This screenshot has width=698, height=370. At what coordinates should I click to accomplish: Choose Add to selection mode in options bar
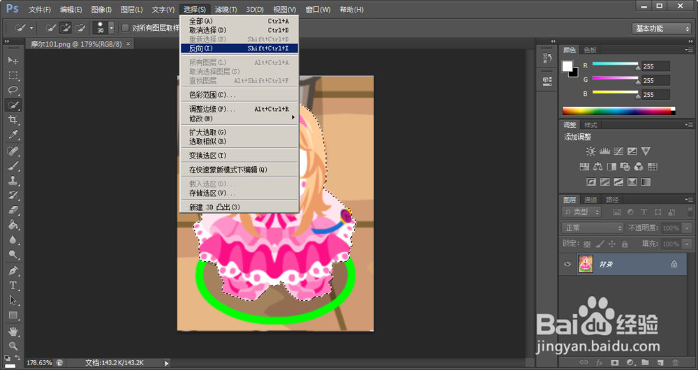tap(66, 28)
